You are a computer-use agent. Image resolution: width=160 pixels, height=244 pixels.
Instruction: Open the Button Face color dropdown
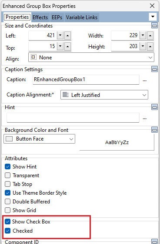click(x=40, y=139)
